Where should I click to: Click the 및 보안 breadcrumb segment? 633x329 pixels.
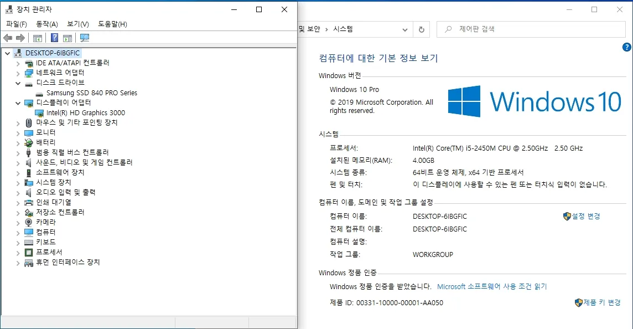[x=309, y=29]
